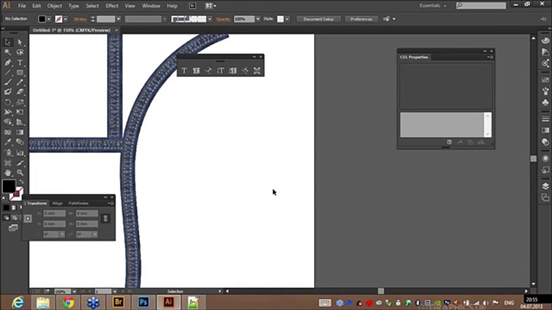Click the vertical scrollbar thumb of canvas
Viewport: 552px width, 310px height.
pos(533,159)
